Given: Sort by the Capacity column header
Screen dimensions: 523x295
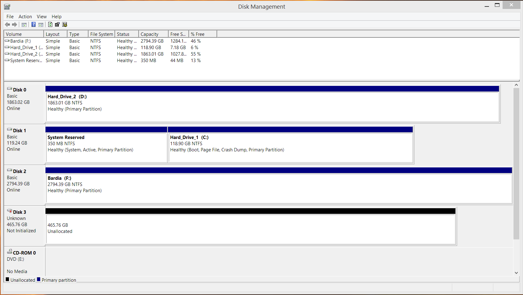Looking at the screenshot, I should (153, 34).
